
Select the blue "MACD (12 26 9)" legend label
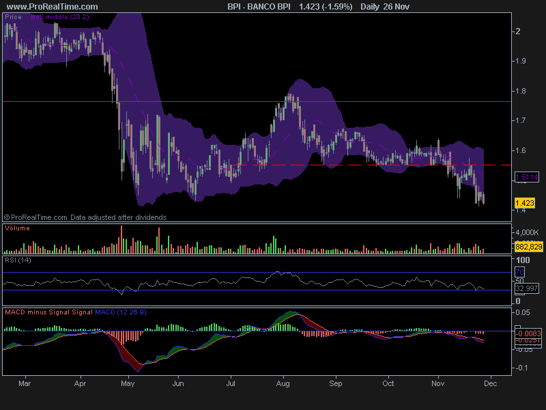coord(121,312)
